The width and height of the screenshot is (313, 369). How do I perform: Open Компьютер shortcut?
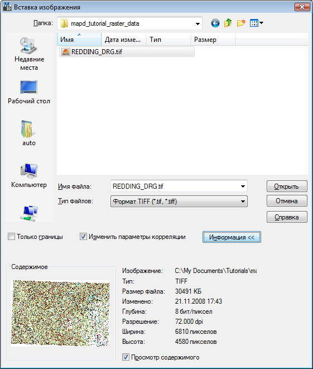point(29,175)
